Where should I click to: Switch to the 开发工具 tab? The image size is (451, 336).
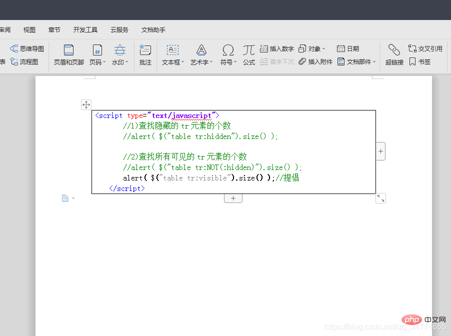click(85, 30)
